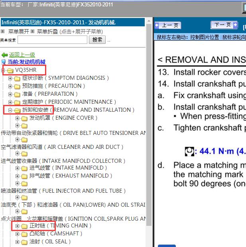The height and width of the screenshot is (247, 246).
Task: Click the icon beside 菜单展开
Action: point(2,32)
